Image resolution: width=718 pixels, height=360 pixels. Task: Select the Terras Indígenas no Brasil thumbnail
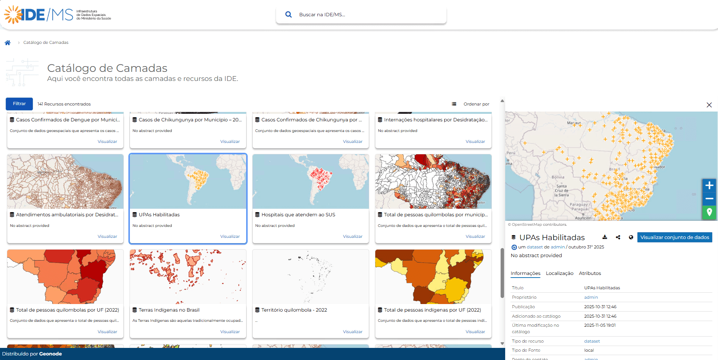[188, 277]
